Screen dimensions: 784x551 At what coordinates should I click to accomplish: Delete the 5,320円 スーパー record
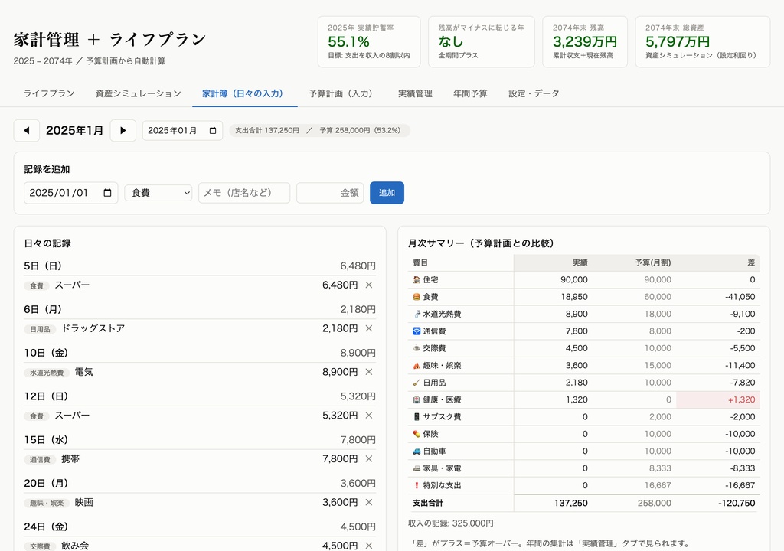tap(369, 416)
